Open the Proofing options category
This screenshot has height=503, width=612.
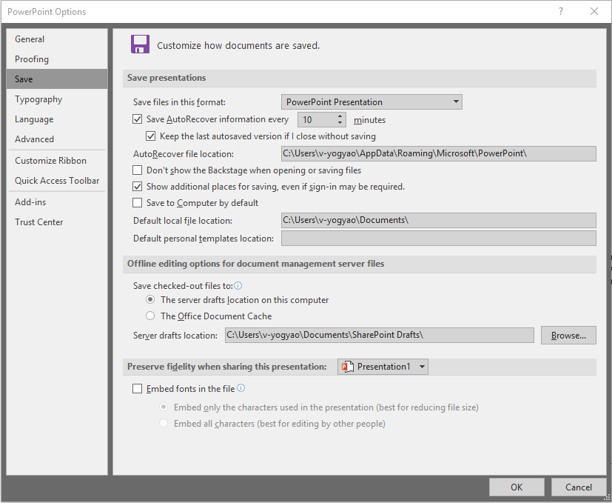57,59
